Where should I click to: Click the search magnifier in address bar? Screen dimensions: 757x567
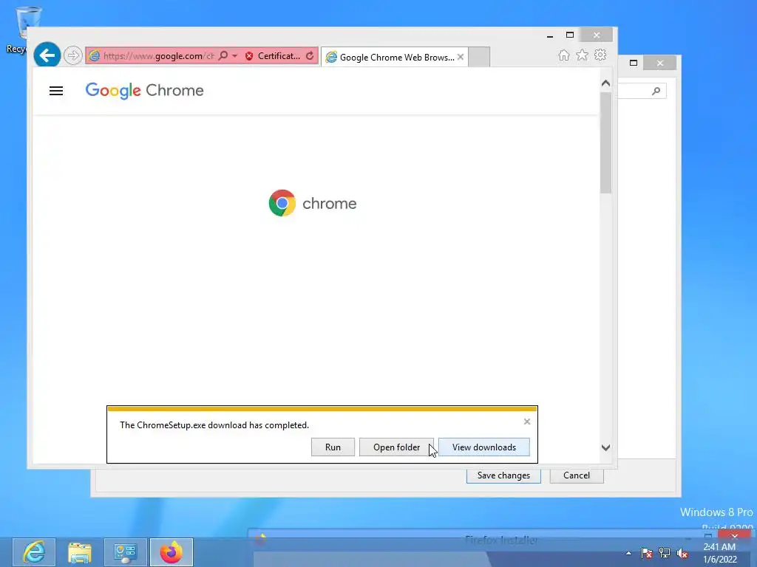[x=223, y=55]
